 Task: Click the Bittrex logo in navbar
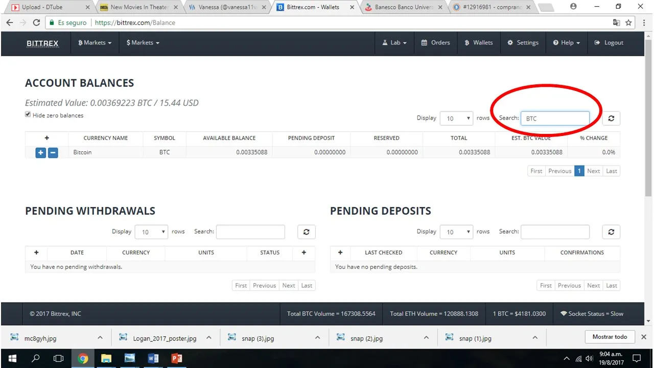pyautogui.click(x=42, y=43)
